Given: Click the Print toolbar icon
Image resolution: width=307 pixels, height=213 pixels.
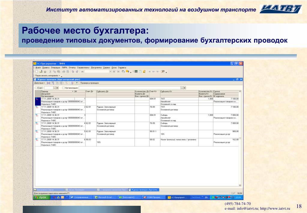Looking at the screenshot, I should [x=64, y=72].
